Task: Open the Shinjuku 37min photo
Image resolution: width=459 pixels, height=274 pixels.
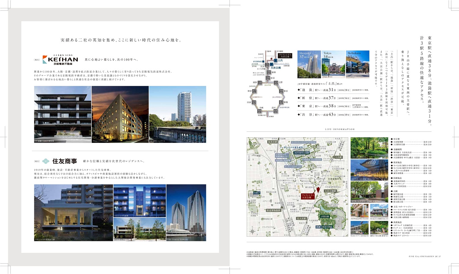Action: (309, 64)
